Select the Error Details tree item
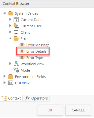This screenshot has height=118, width=94. click(x=33, y=51)
